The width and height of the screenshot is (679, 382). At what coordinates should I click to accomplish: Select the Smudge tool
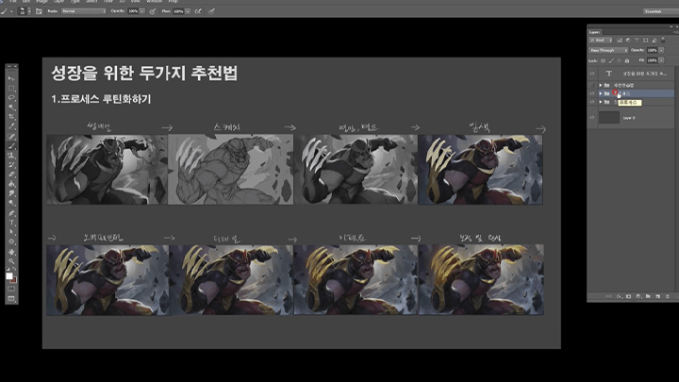coord(11,193)
